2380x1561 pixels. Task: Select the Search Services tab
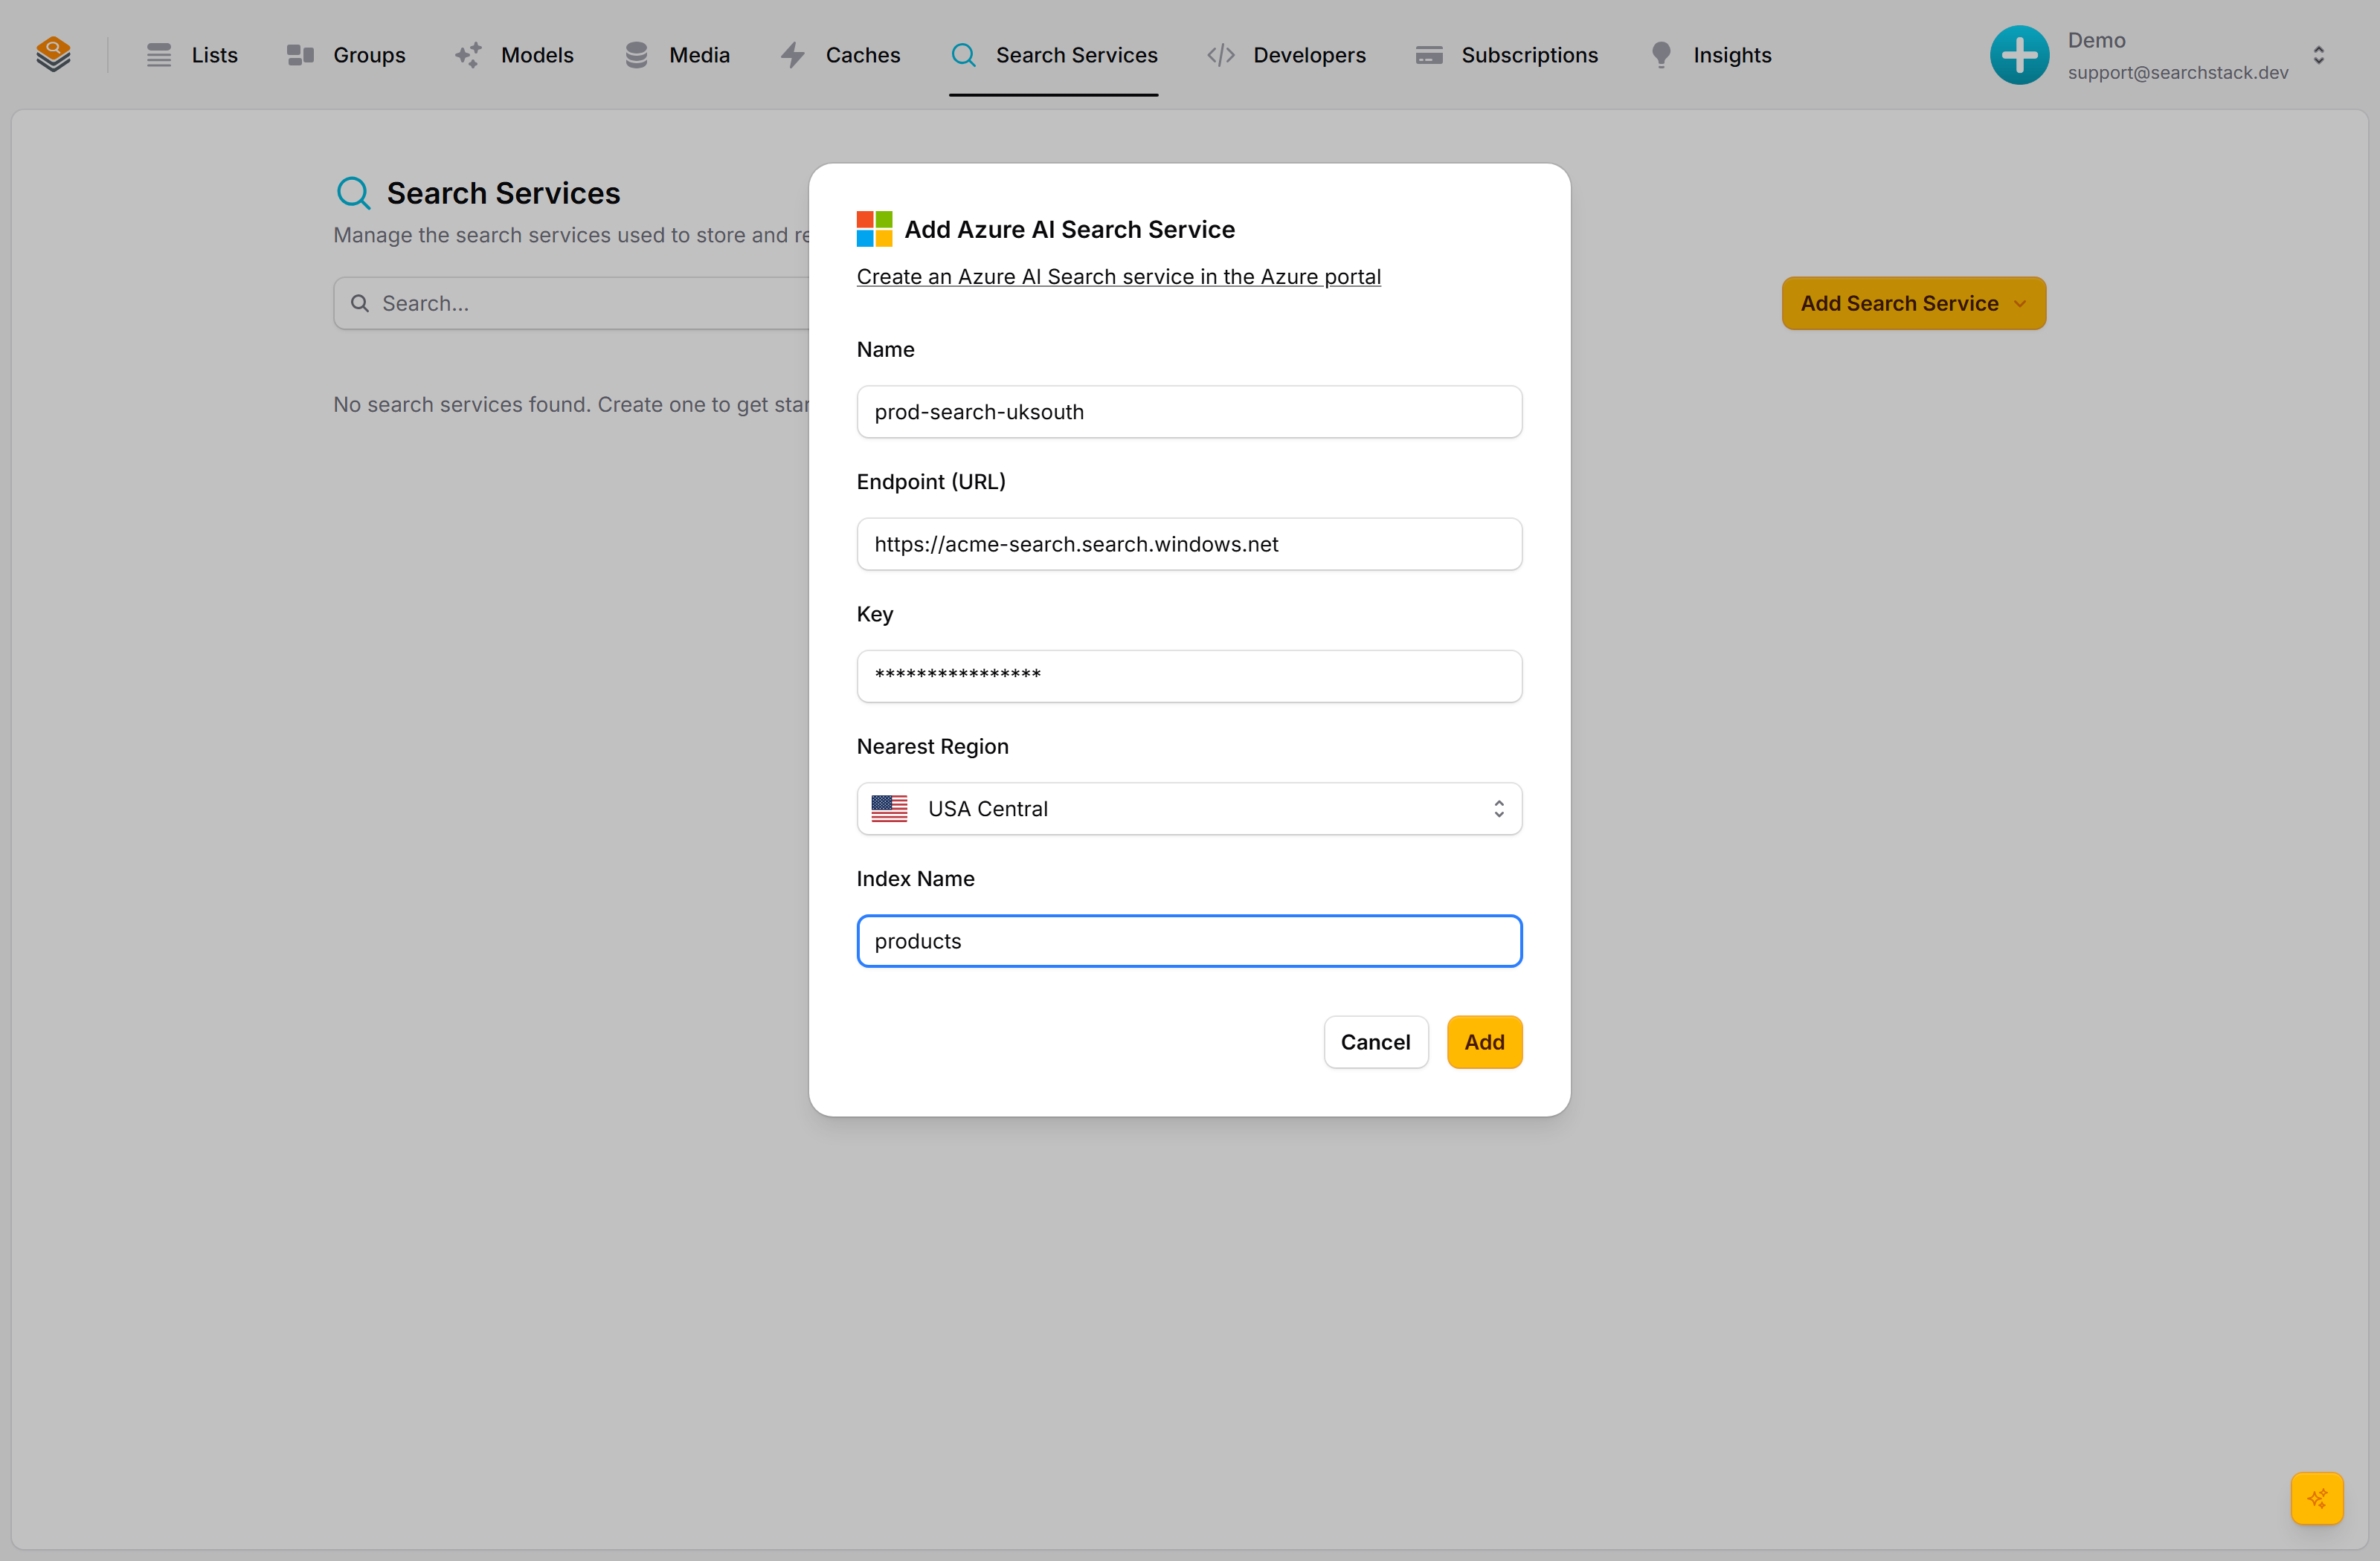1054,55
